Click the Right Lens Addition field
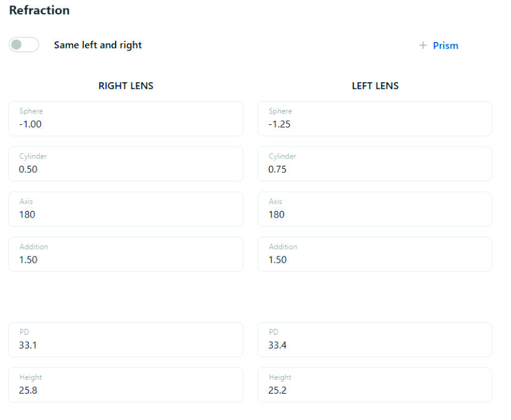The image size is (511, 420). click(x=125, y=254)
